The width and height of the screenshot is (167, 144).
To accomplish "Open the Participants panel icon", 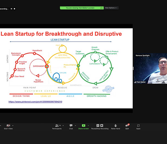I will point(57,125).
